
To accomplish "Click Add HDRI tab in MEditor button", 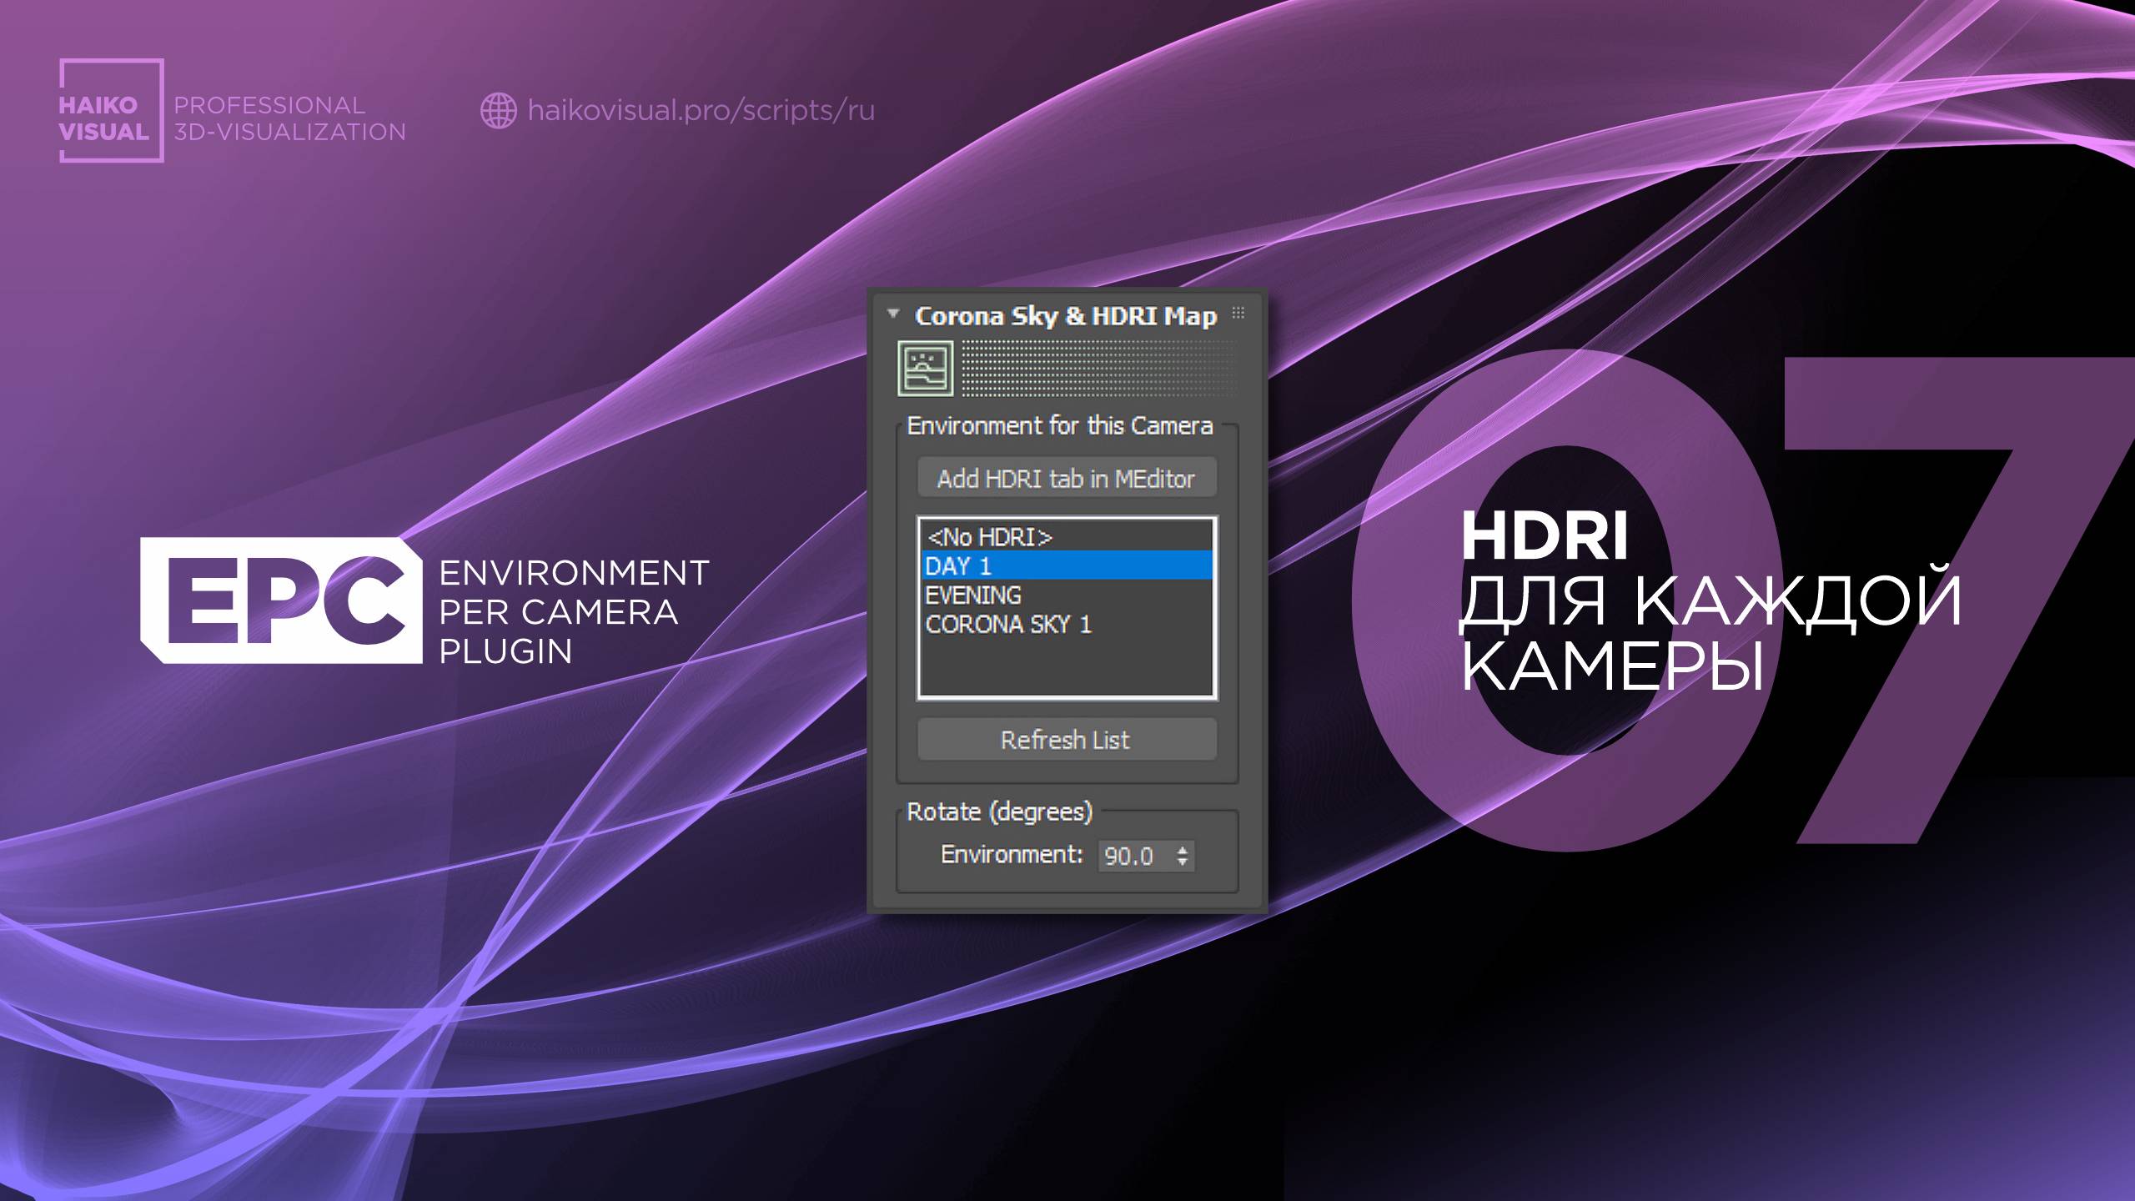I will (x=1067, y=479).
